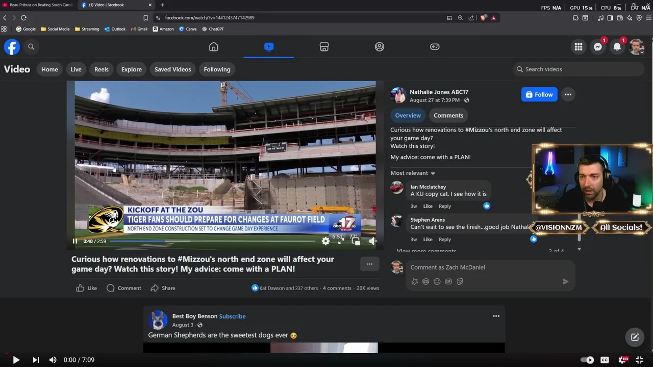
Task: Open post options next to Follow
Action: coord(568,94)
